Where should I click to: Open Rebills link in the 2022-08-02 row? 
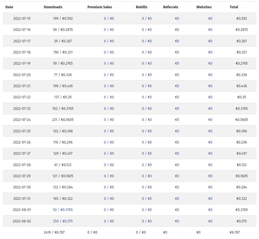[x=147, y=221]
